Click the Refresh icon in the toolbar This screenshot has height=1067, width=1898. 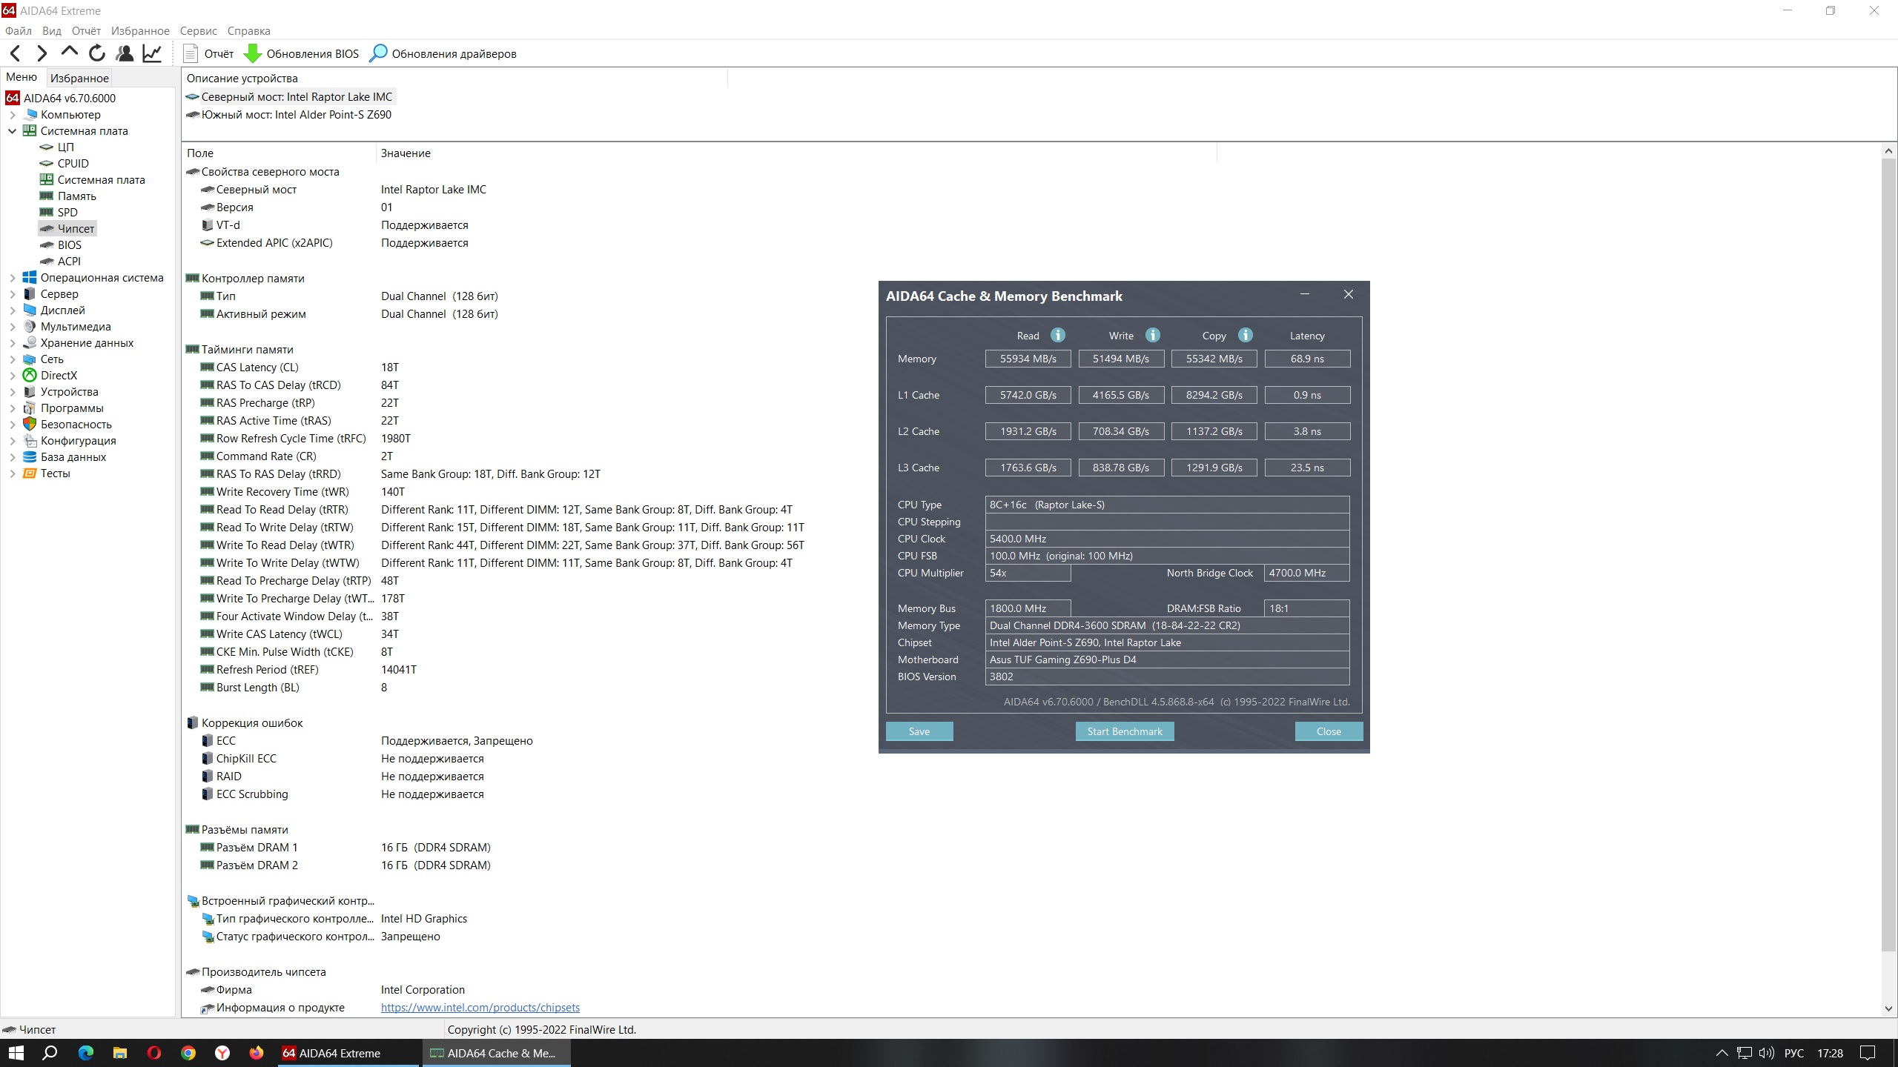click(96, 53)
